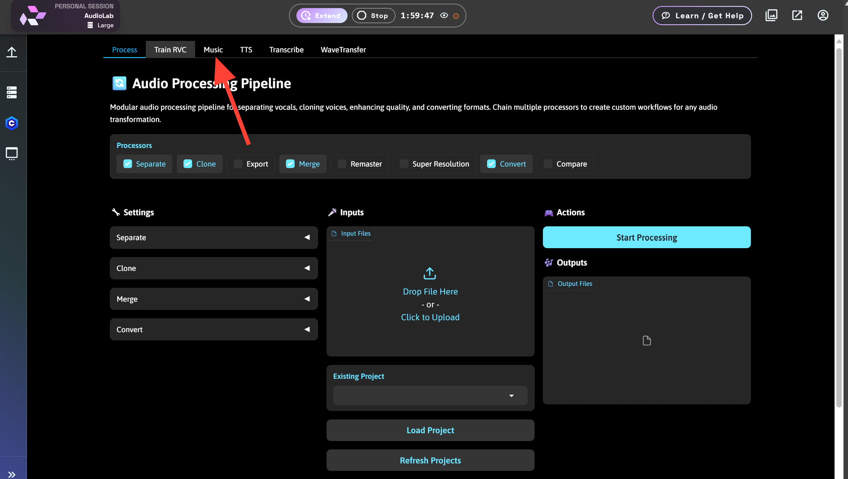Click the eye icon next to the session timer

444,15
